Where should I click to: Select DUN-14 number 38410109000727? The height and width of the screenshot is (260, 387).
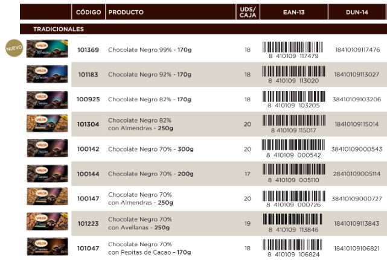click(x=357, y=198)
